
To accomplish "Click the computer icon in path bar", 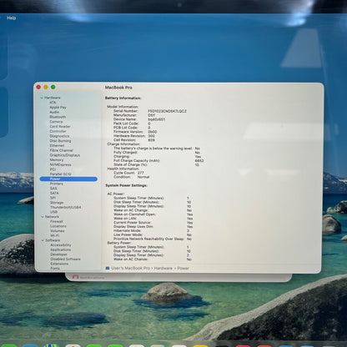I will (108, 269).
